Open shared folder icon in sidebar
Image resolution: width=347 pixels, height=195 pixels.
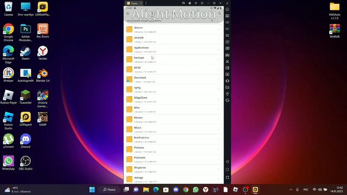[x=227, y=87]
